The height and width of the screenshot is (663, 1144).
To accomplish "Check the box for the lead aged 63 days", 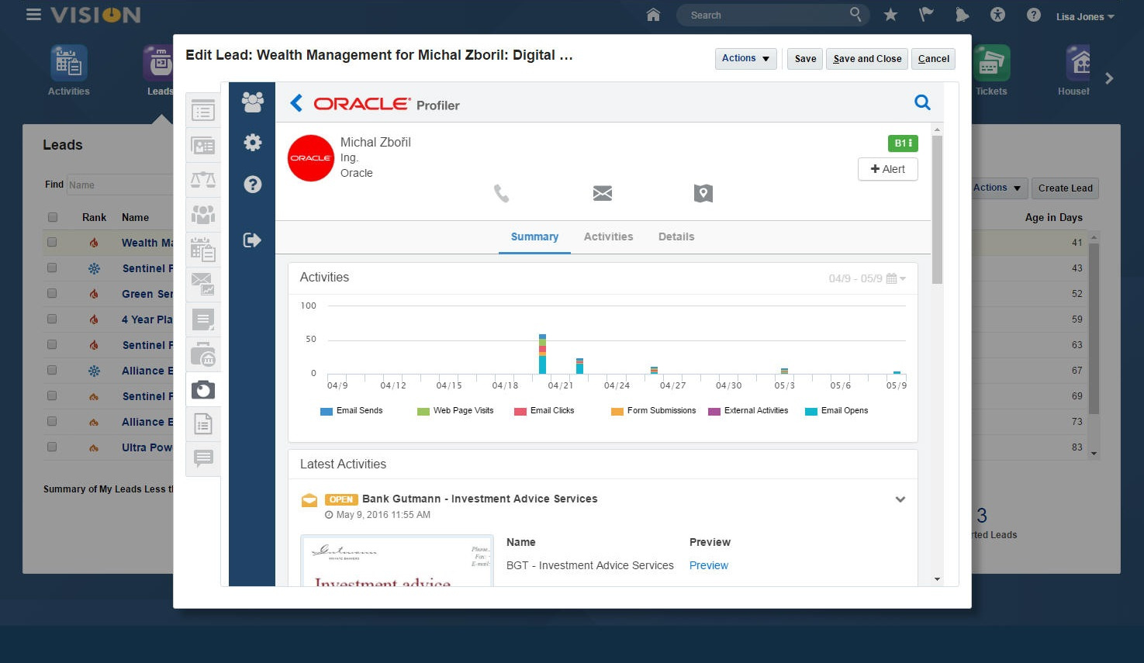I will (52, 345).
